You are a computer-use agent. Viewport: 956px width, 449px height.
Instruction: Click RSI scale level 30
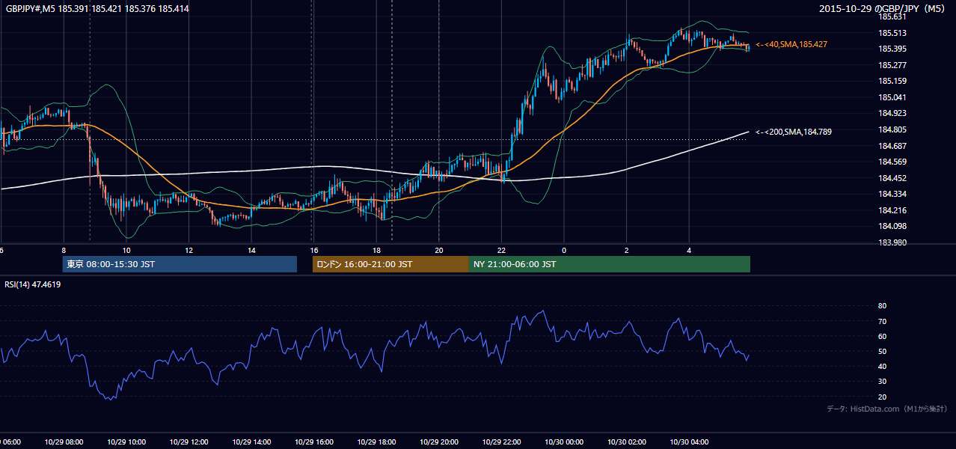point(882,382)
